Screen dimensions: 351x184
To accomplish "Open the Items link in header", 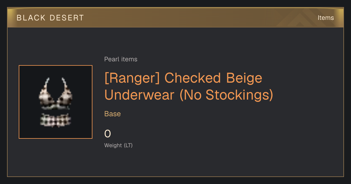I will 326,18.
